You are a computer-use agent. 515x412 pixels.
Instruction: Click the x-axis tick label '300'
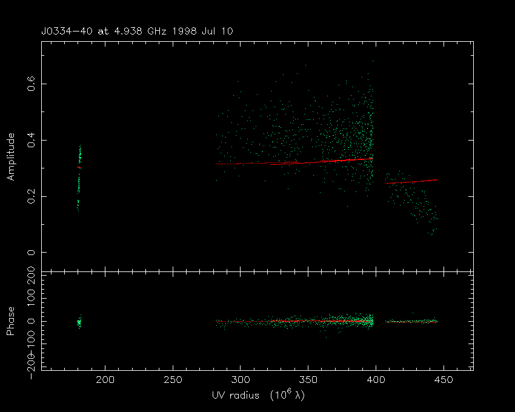coord(241,380)
